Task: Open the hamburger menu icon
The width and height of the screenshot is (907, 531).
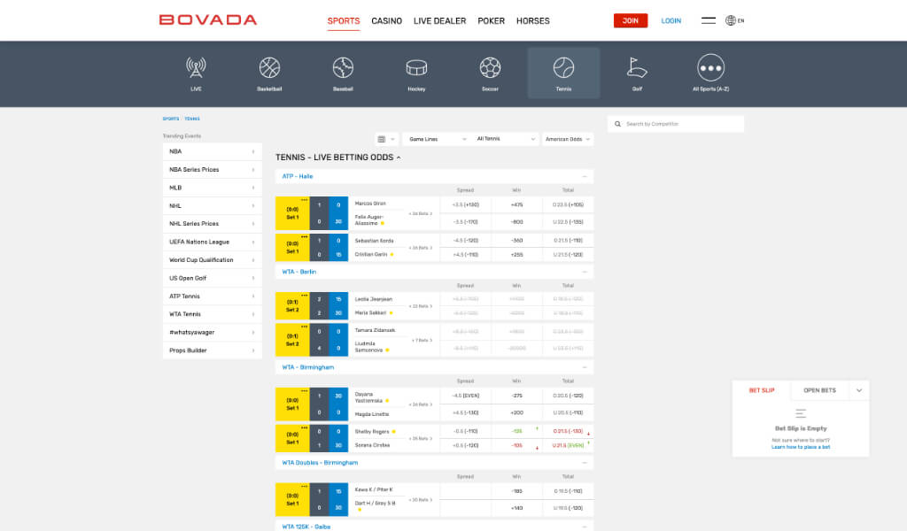Action: pos(709,20)
